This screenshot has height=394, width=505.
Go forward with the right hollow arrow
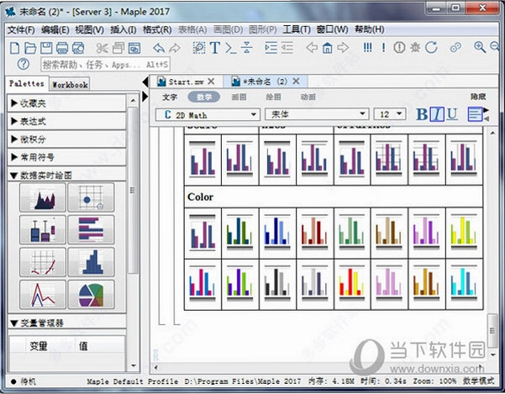click(x=343, y=48)
